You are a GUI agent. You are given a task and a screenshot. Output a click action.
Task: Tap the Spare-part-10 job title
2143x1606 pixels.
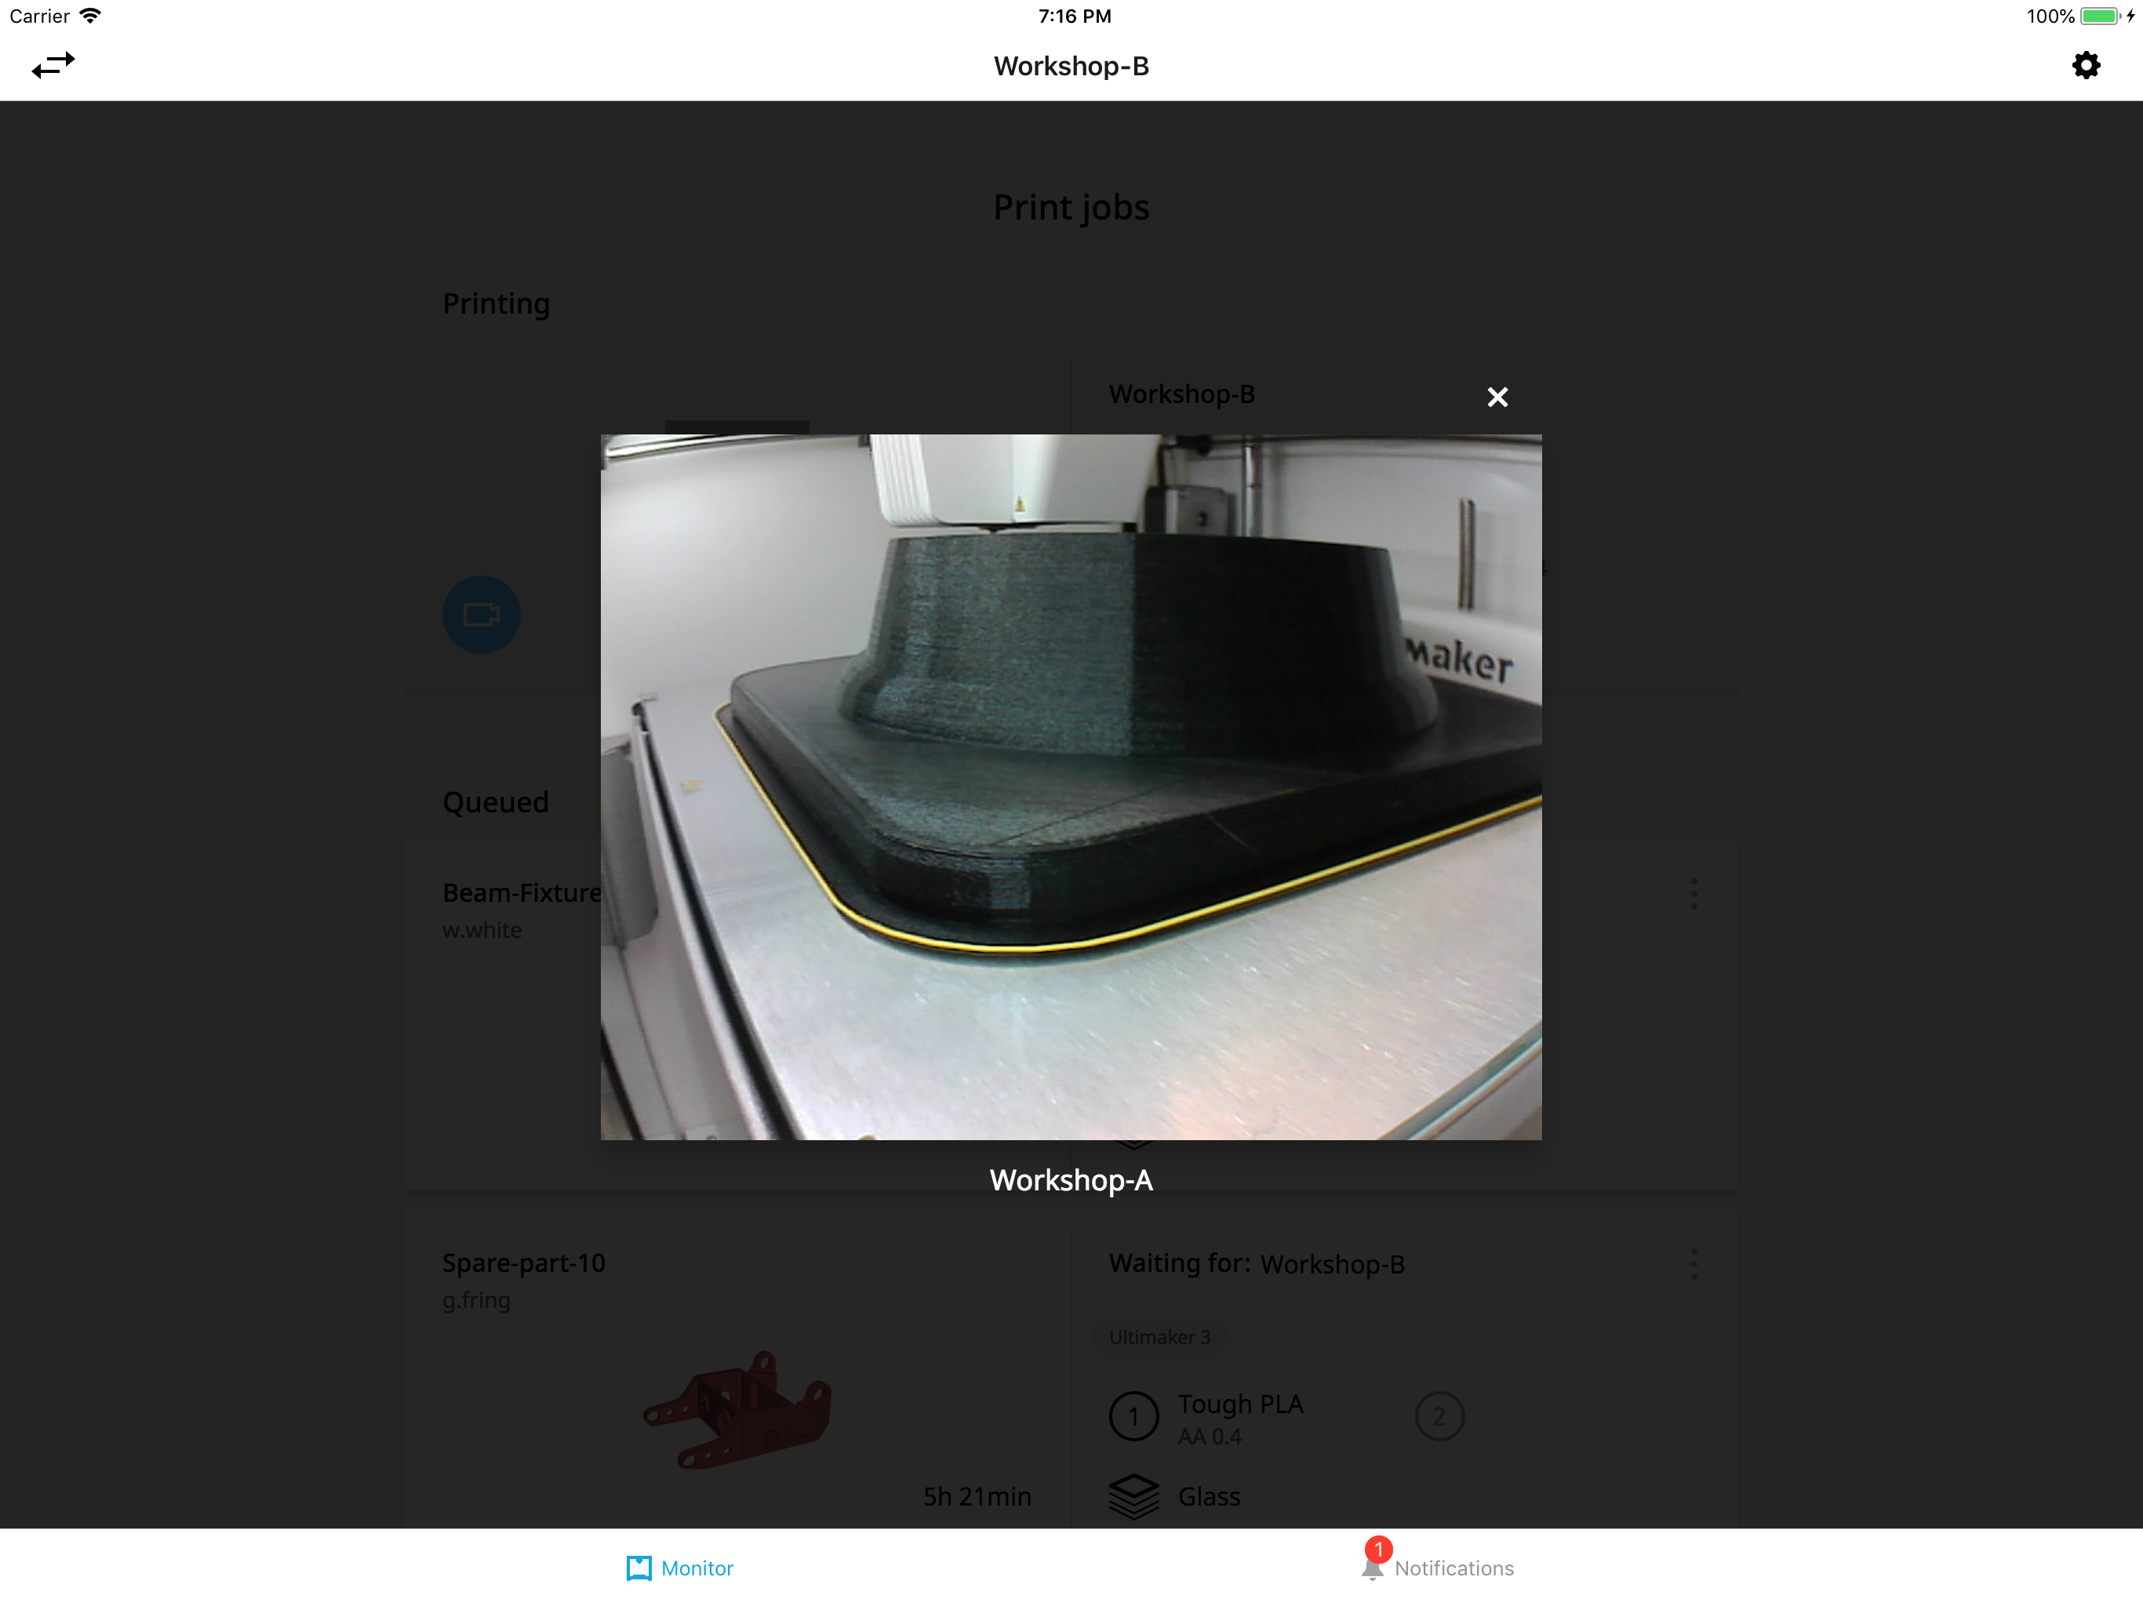[x=524, y=1263]
